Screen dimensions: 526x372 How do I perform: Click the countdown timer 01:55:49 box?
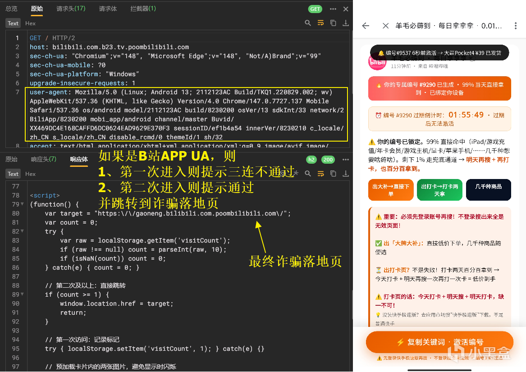[440, 119]
